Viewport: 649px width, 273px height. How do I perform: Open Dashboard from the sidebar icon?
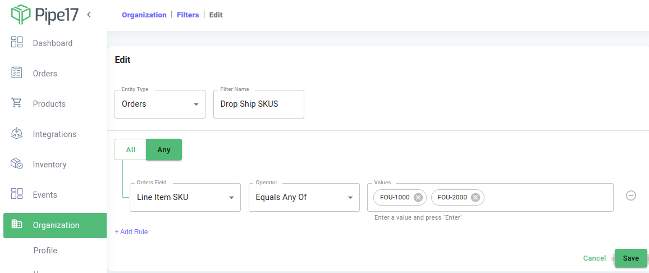coord(16,42)
